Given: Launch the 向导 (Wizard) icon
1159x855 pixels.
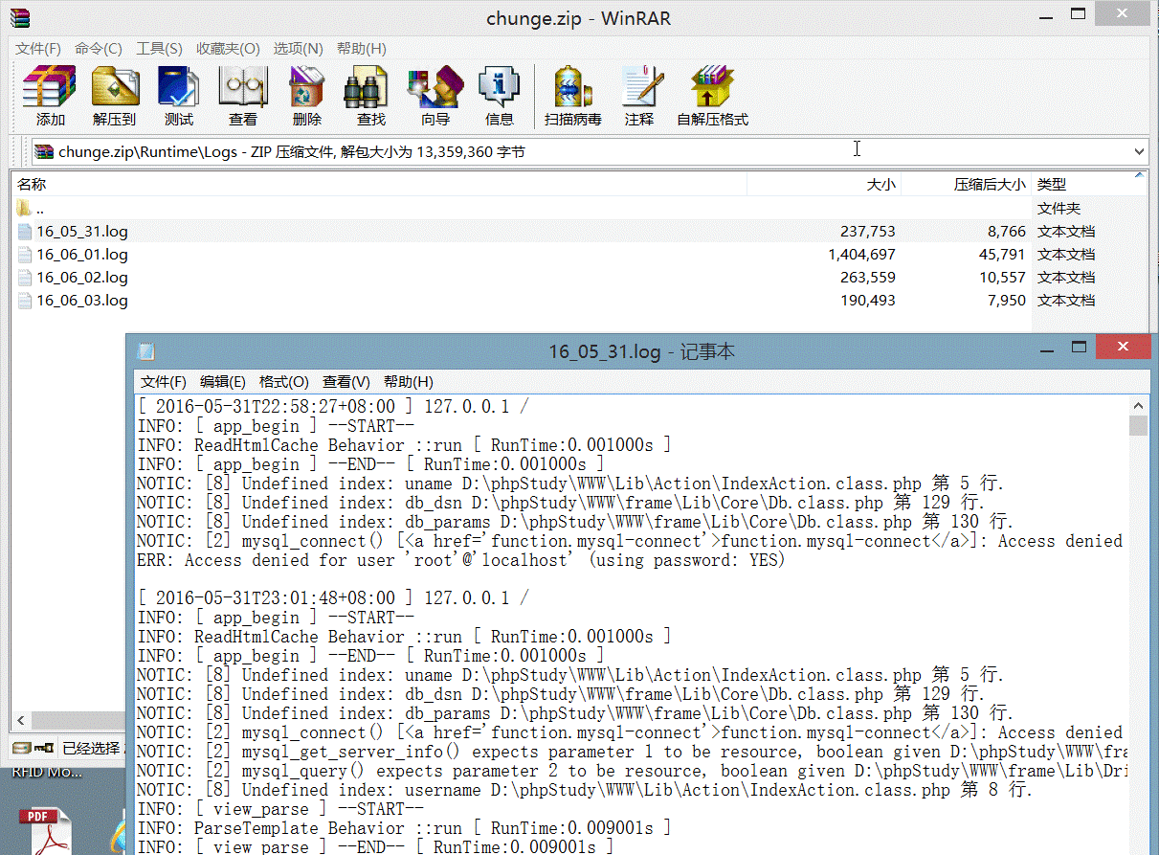Looking at the screenshot, I should [x=435, y=87].
